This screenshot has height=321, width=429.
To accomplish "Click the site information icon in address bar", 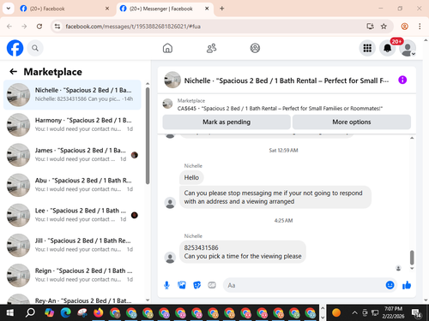I will pyautogui.click(x=57, y=27).
